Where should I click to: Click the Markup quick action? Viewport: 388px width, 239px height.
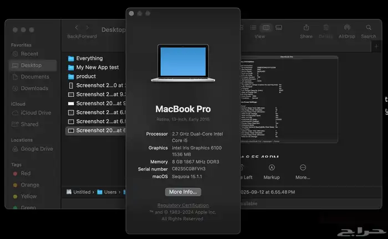coord(272,172)
